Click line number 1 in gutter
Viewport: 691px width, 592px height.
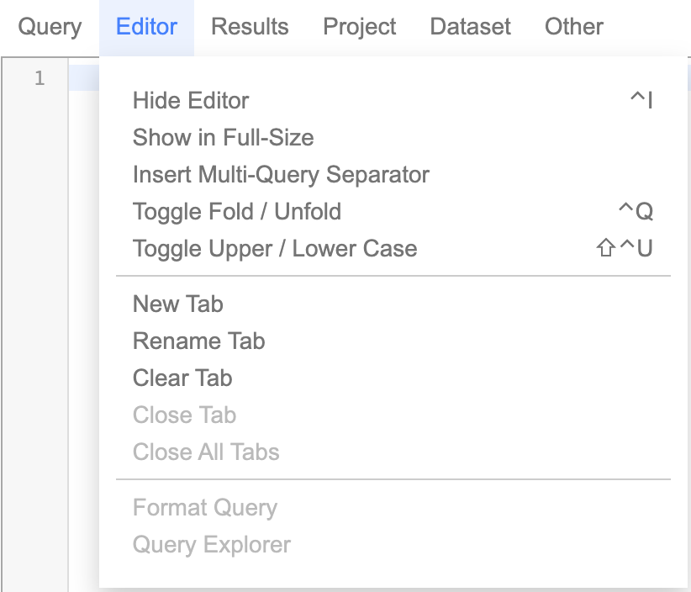(39, 79)
